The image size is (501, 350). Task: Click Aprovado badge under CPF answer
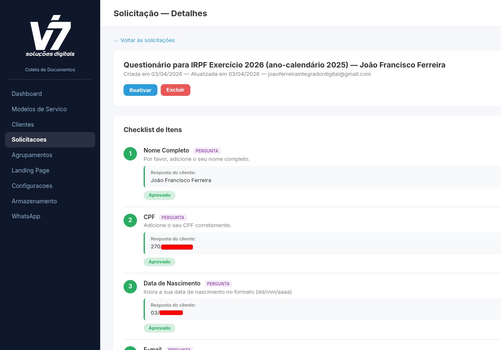[x=159, y=262]
